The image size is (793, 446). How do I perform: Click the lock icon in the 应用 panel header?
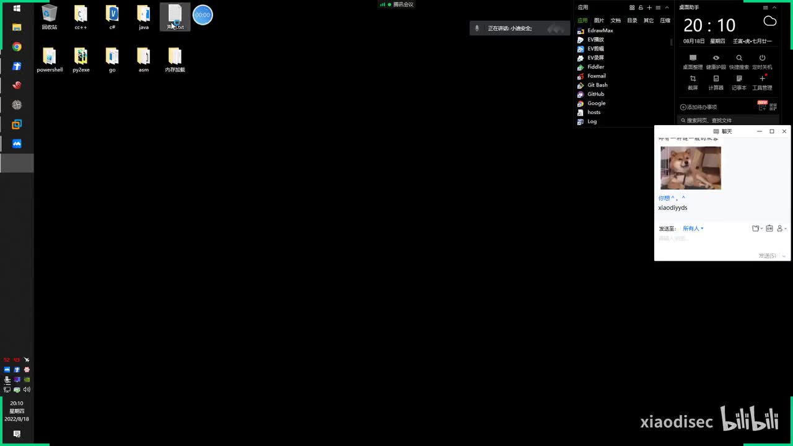641,7
